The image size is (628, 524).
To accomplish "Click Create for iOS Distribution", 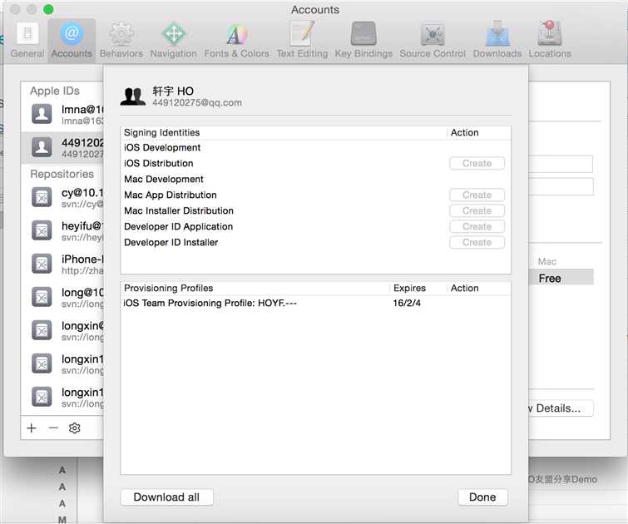I will (x=477, y=164).
